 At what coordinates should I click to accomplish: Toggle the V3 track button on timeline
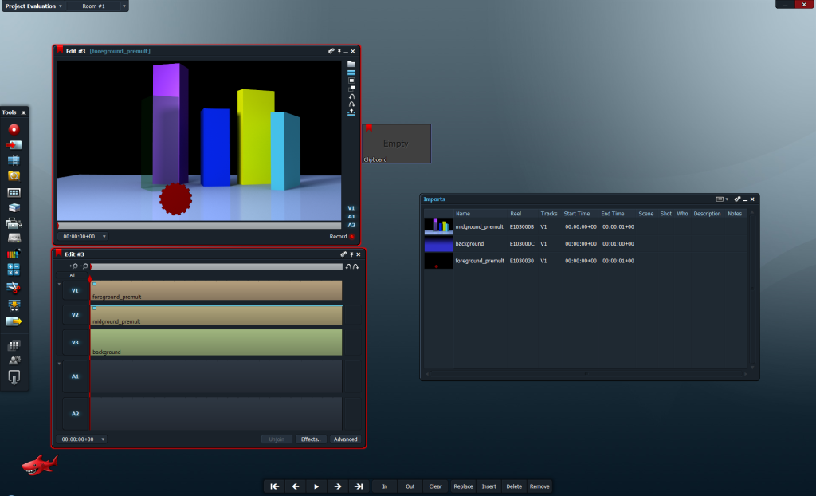tap(75, 342)
